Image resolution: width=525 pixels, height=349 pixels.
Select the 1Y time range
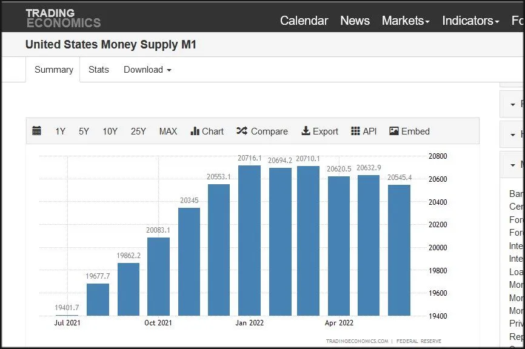(x=60, y=131)
